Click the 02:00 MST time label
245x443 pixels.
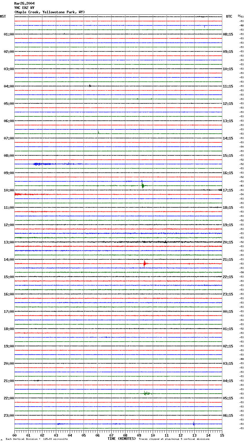[x=9, y=52]
